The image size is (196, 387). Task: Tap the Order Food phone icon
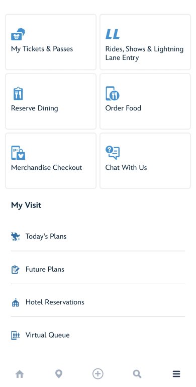113,93
